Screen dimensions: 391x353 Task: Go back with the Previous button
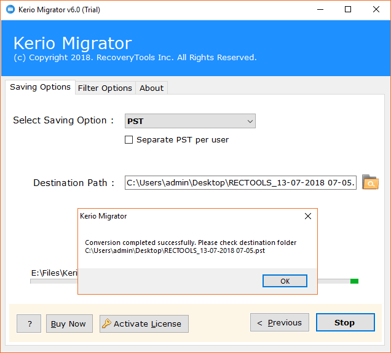coord(279,322)
